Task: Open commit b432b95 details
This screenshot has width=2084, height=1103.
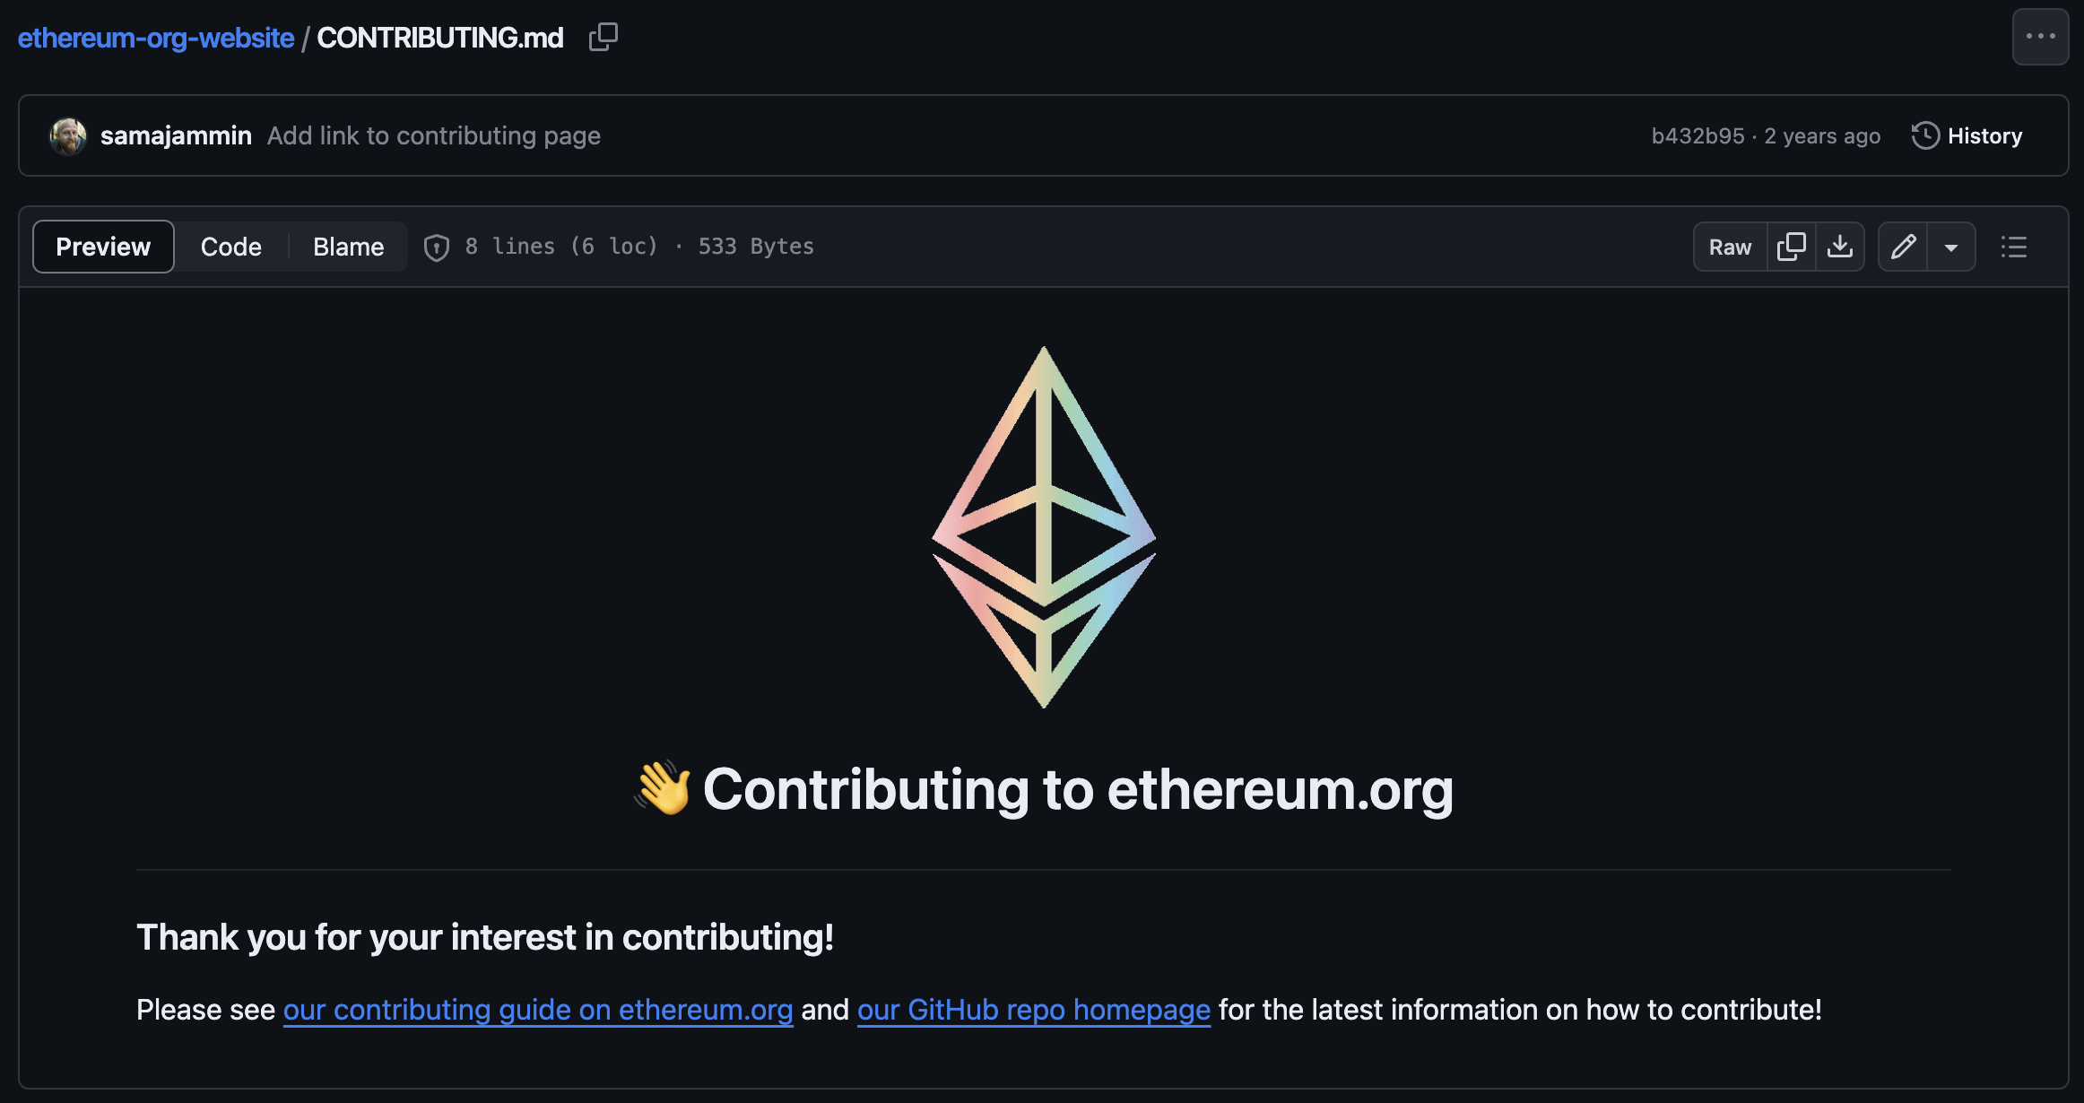Action: tap(1698, 135)
